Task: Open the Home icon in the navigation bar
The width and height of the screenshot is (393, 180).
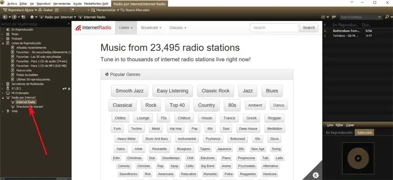Action: pyautogui.click(x=32, y=17)
